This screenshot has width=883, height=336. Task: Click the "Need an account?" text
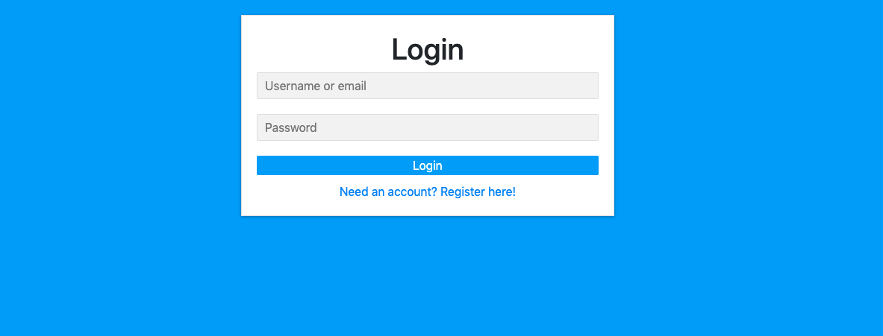click(x=389, y=191)
